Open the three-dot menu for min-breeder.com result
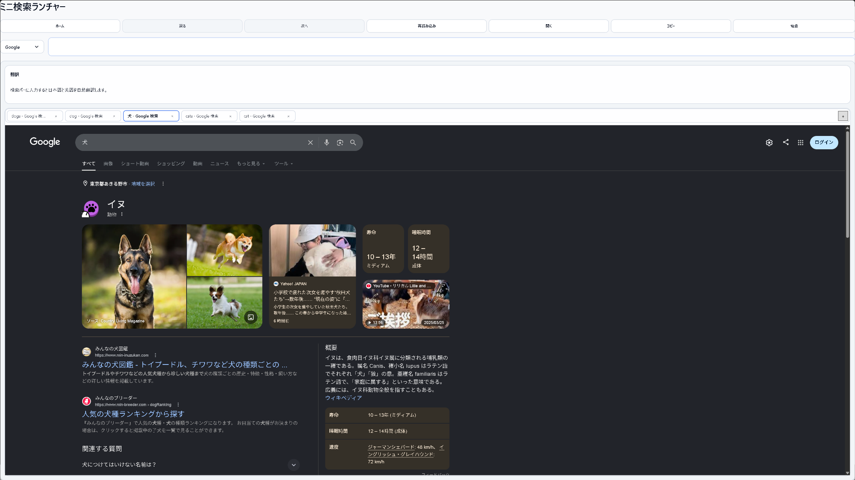855x480 pixels. (178, 405)
